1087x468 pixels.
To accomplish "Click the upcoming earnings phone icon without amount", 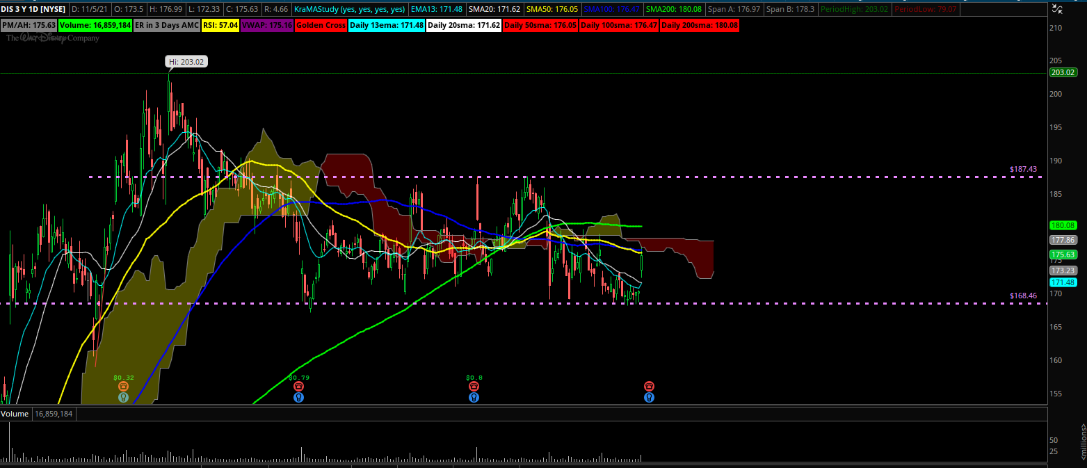I will (649, 386).
